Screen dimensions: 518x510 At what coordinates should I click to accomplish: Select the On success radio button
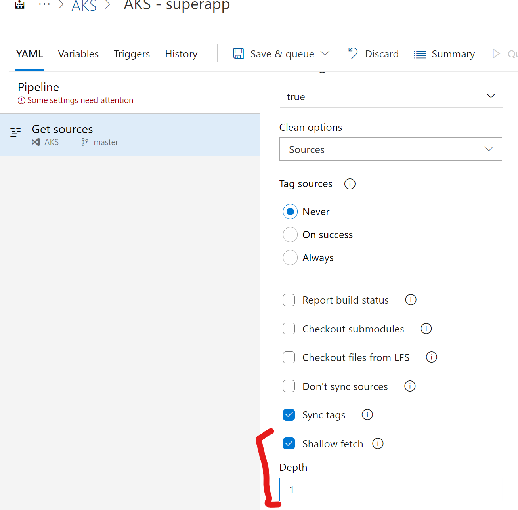click(290, 235)
